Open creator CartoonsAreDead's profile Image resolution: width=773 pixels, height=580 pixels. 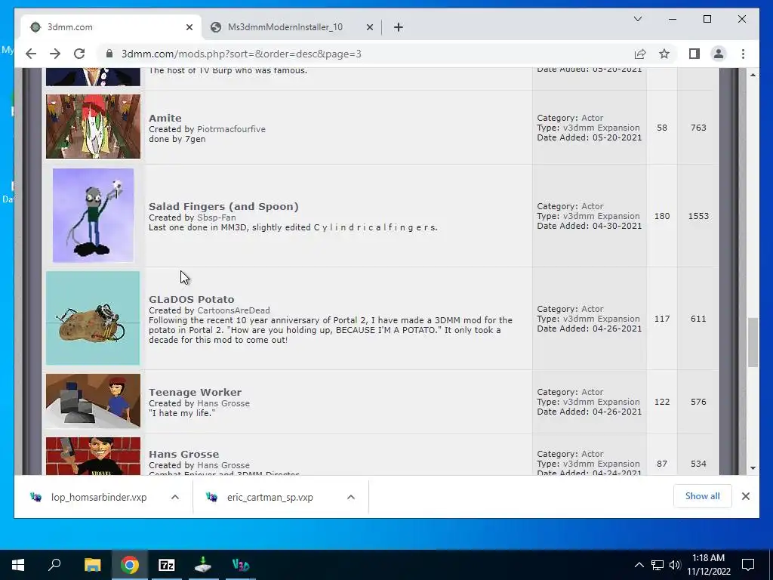(x=234, y=310)
